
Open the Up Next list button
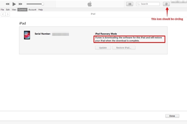point(130,4)
